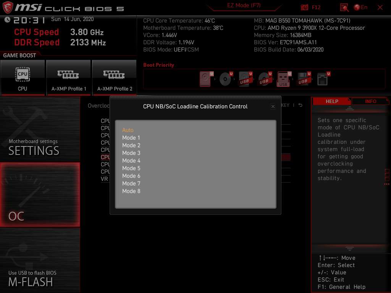Click the CPU Core Temperature 46°C reading
This screenshot has width=391, height=293.
point(179,21)
